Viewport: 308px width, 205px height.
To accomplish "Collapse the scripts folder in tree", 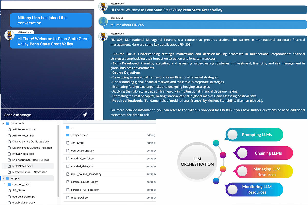I will pos(3,178).
